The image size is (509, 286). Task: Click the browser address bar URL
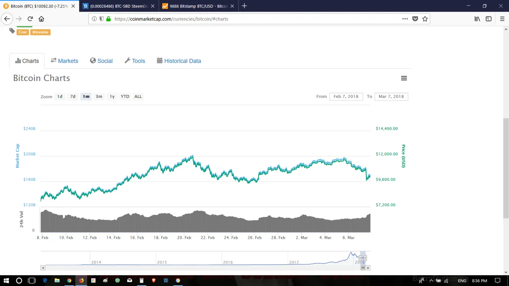171,19
